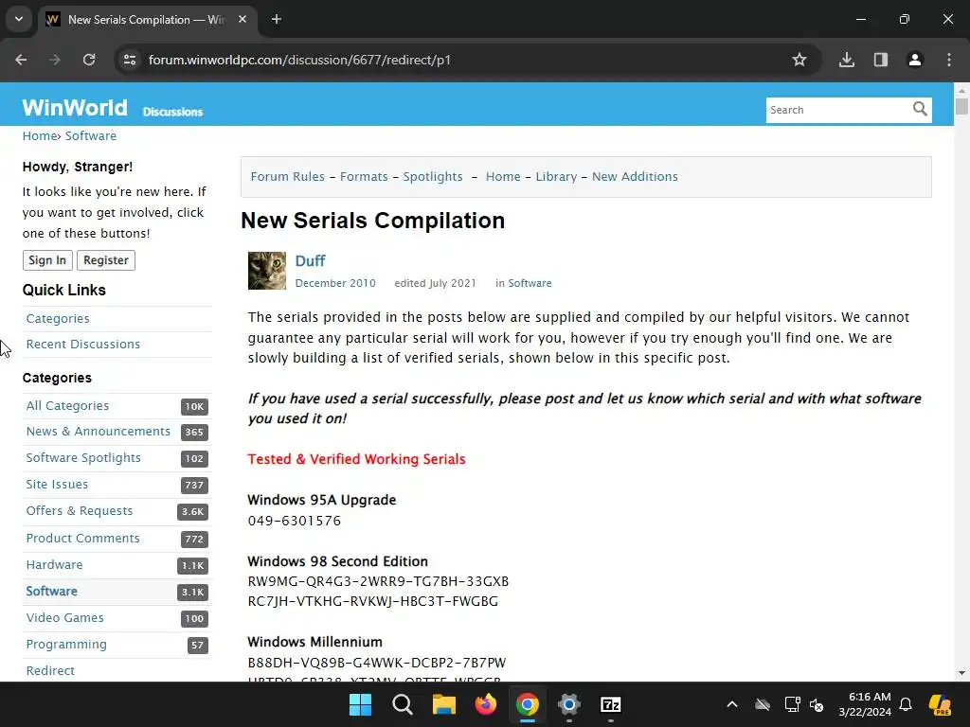Bookmark this page with the star
The width and height of the screenshot is (970, 727).
tap(799, 60)
